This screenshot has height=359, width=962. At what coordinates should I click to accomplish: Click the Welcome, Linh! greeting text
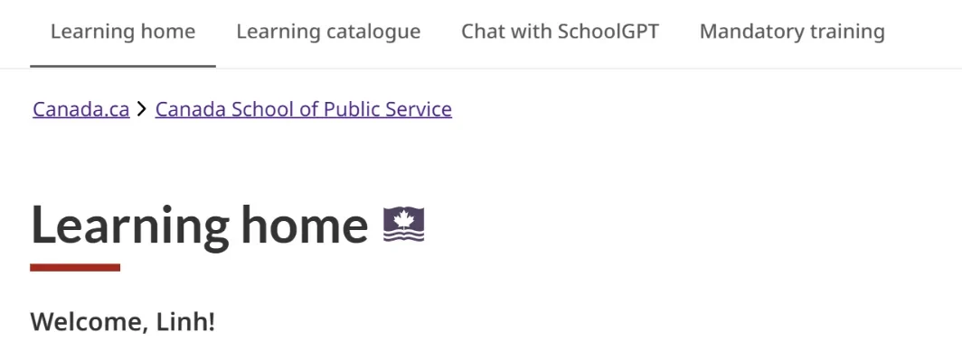pyautogui.click(x=123, y=322)
